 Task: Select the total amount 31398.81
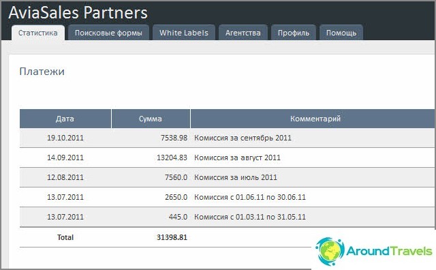pos(172,237)
